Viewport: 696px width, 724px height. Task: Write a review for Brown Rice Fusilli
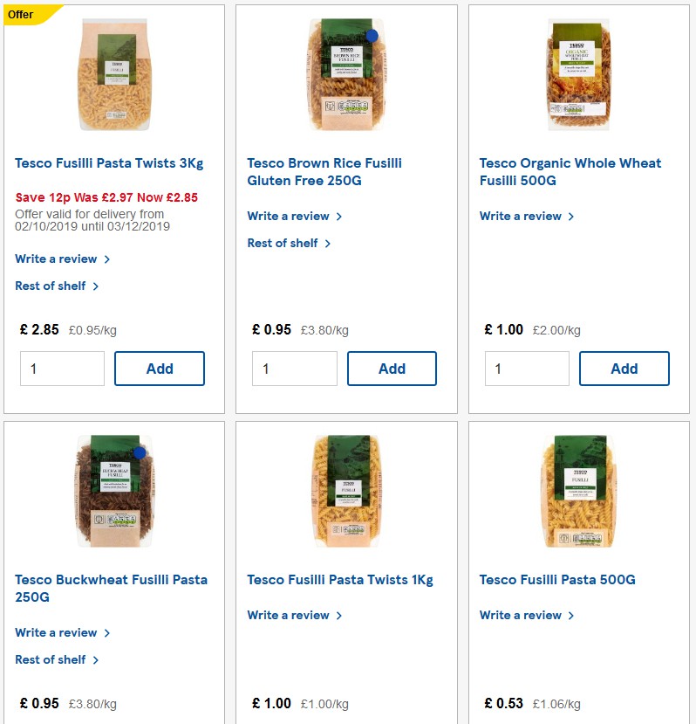pyautogui.click(x=288, y=216)
